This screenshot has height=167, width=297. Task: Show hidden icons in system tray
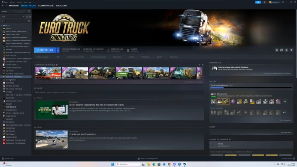click(x=274, y=164)
